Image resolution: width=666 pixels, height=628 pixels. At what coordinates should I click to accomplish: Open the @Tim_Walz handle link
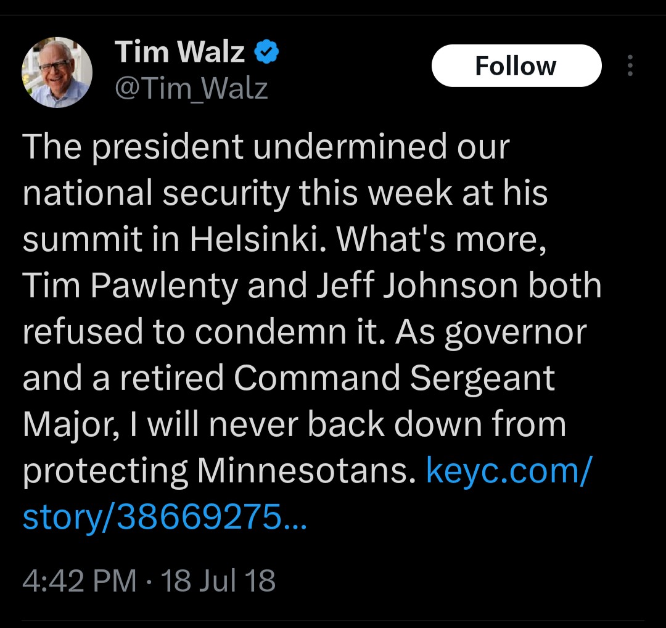point(191,89)
